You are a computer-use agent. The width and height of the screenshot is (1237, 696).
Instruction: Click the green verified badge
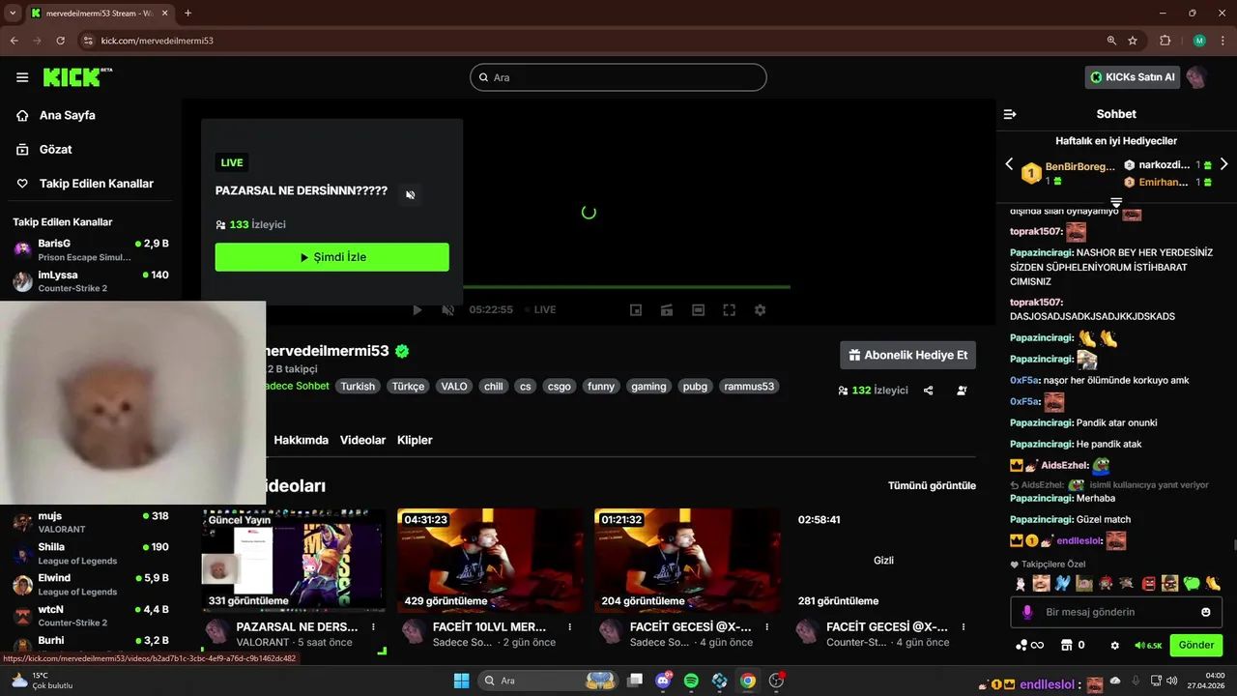(x=402, y=351)
